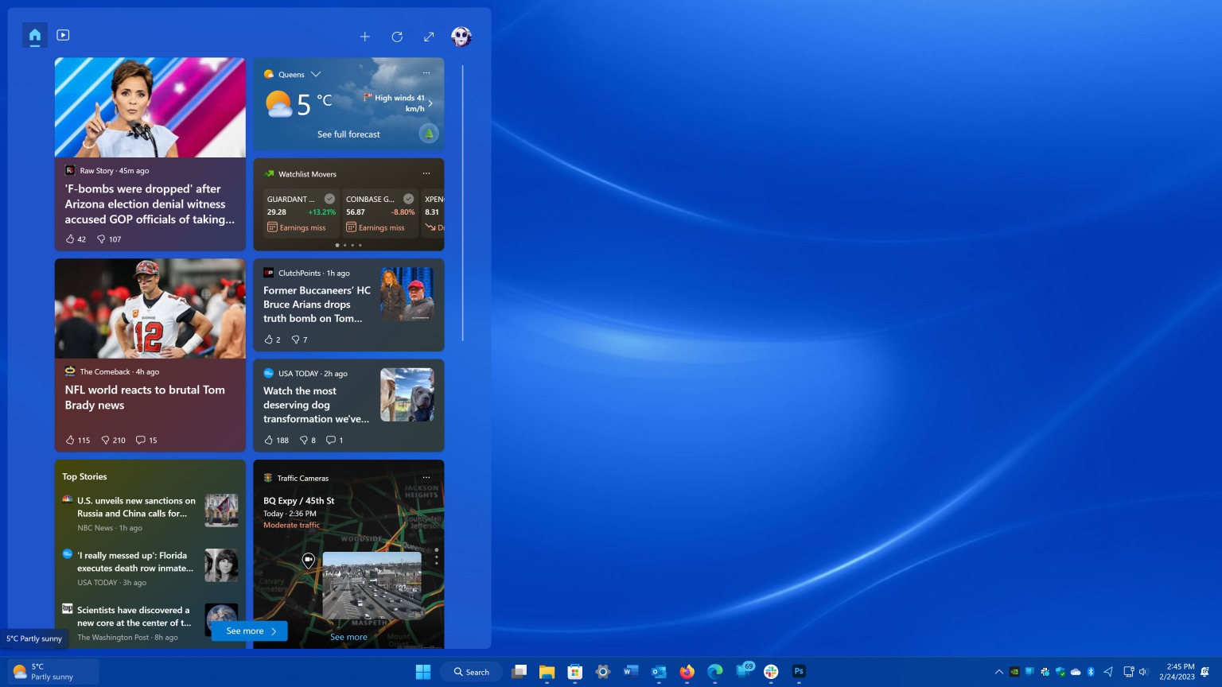Click See full forecast link
This screenshot has height=687, width=1222.
click(348, 134)
